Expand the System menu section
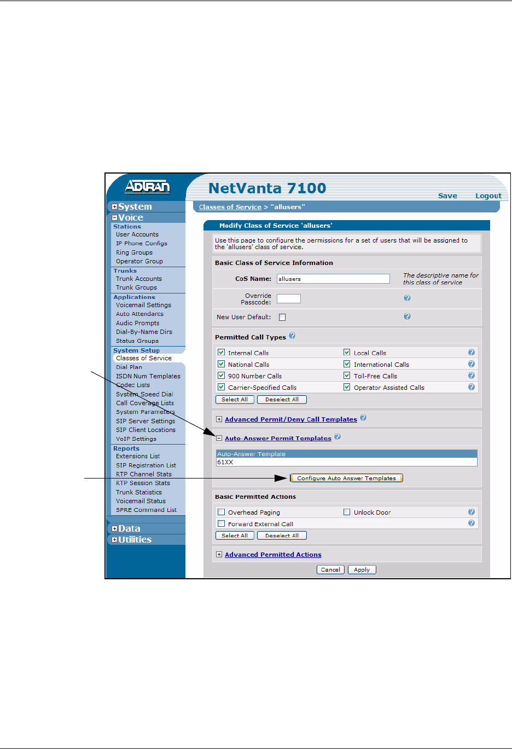 click(x=115, y=207)
